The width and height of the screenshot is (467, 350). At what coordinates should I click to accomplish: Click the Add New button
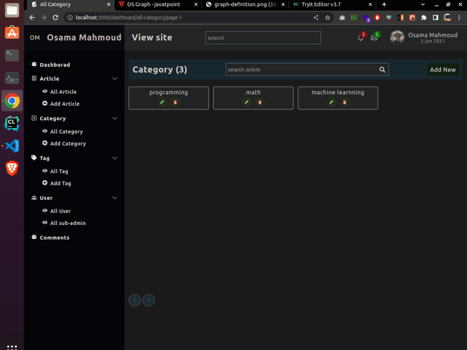[x=443, y=70]
